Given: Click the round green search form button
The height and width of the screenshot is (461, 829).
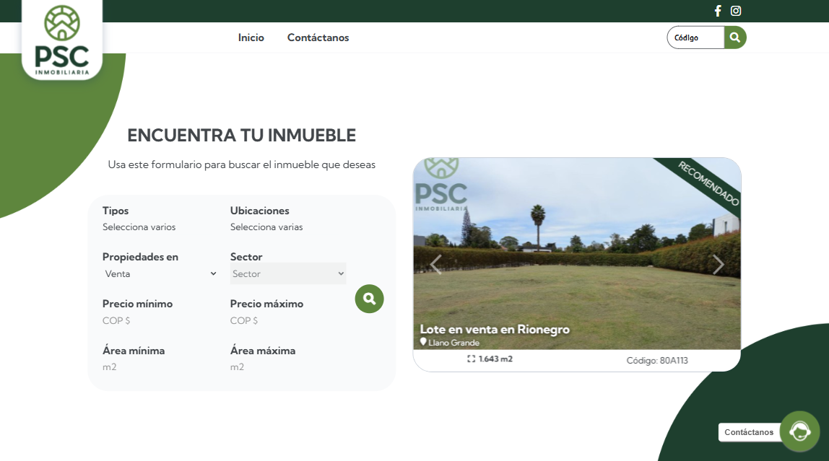Looking at the screenshot, I should 369,299.
